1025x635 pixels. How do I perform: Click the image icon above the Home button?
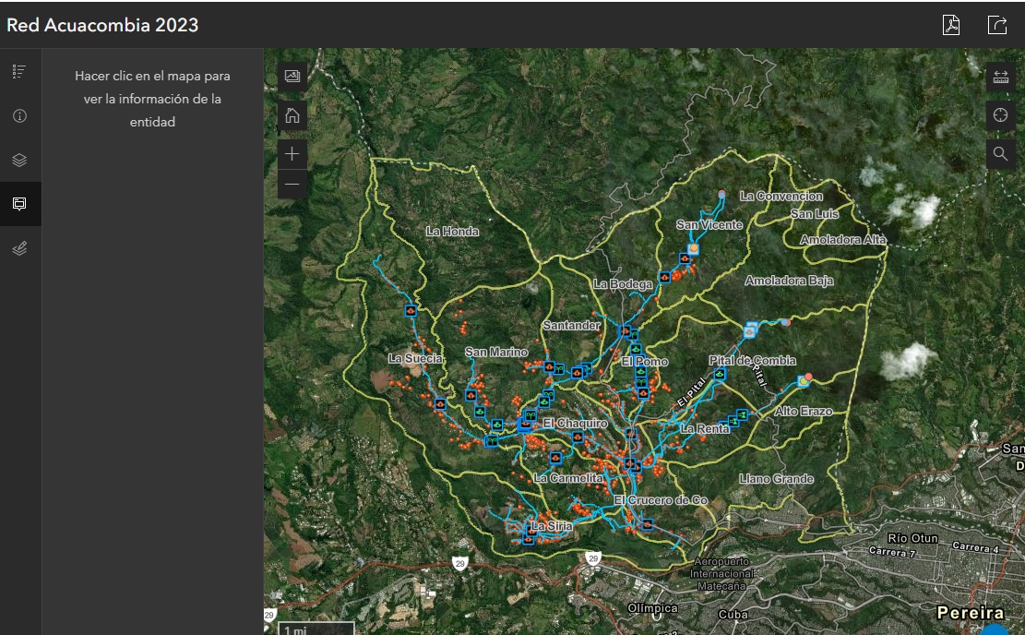click(292, 77)
